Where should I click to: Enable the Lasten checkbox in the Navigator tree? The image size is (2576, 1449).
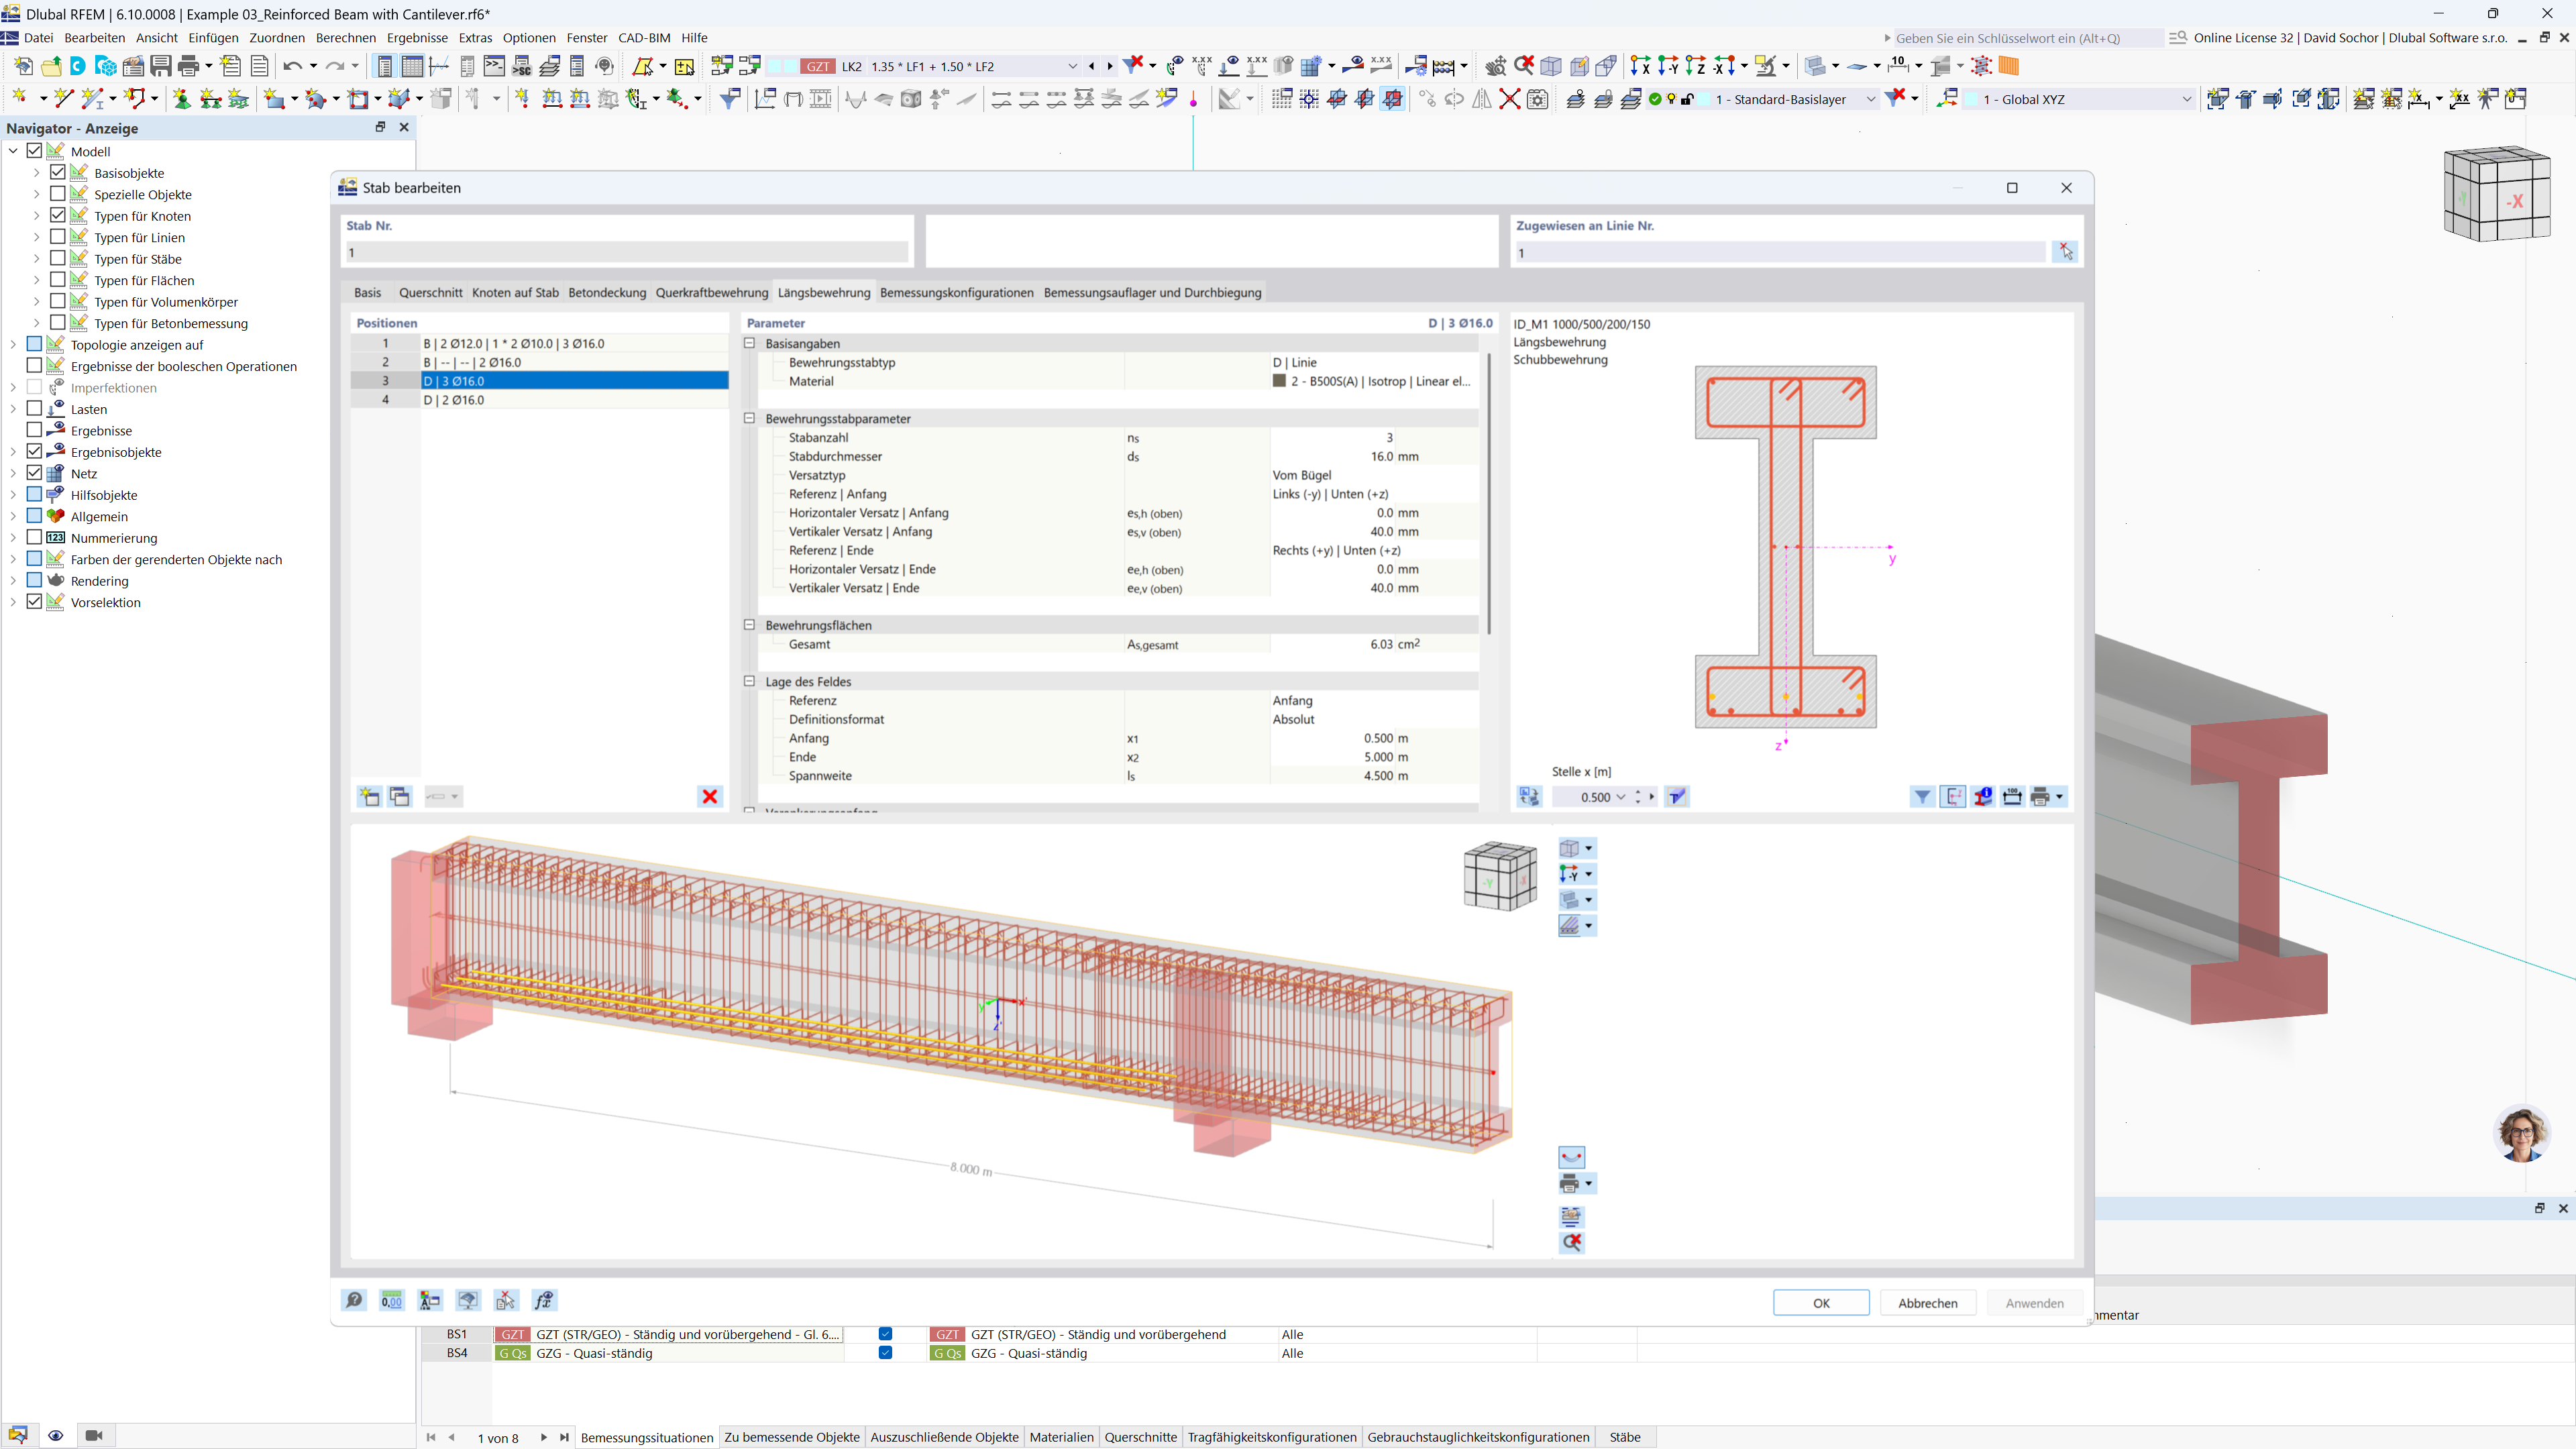35,409
